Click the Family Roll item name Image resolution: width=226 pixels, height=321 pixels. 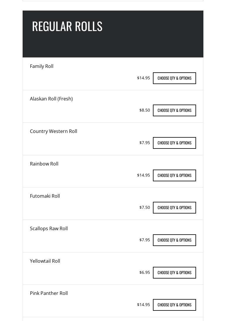pyautogui.click(x=42, y=66)
